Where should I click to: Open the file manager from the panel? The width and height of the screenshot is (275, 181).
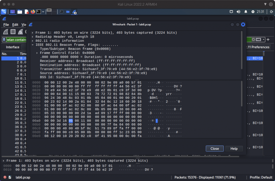(20, 12)
